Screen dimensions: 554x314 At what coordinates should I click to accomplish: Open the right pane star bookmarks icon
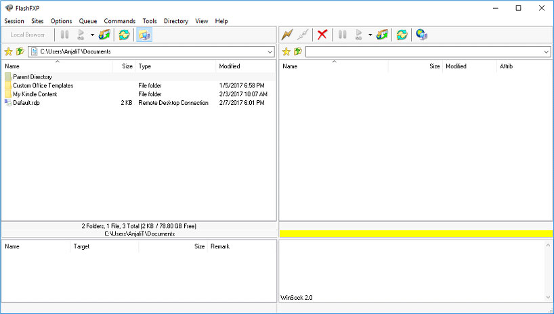point(286,52)
